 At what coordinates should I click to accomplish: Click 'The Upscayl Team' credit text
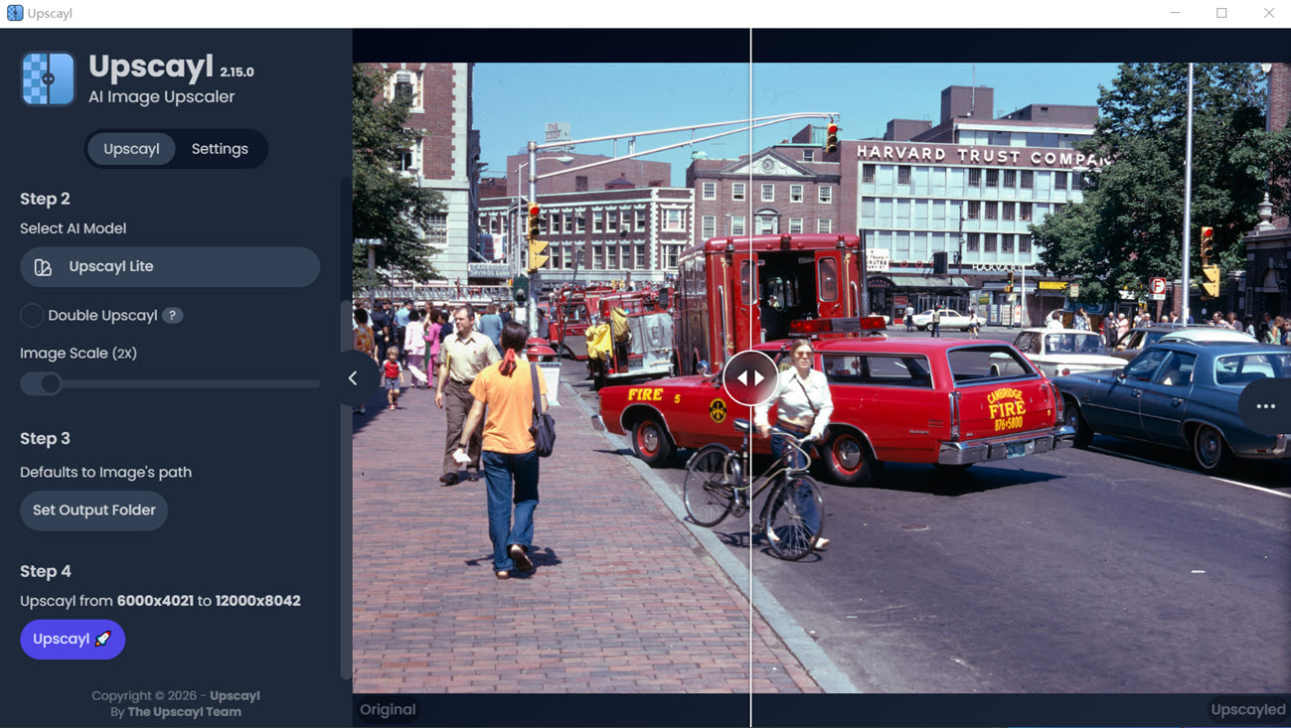[x=185, y=711]
